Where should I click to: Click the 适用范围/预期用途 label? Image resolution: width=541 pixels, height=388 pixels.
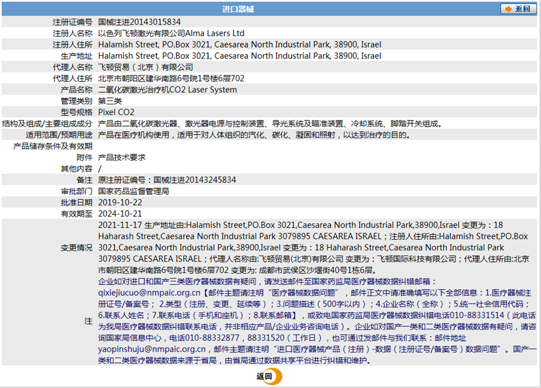tap(59, 135)
